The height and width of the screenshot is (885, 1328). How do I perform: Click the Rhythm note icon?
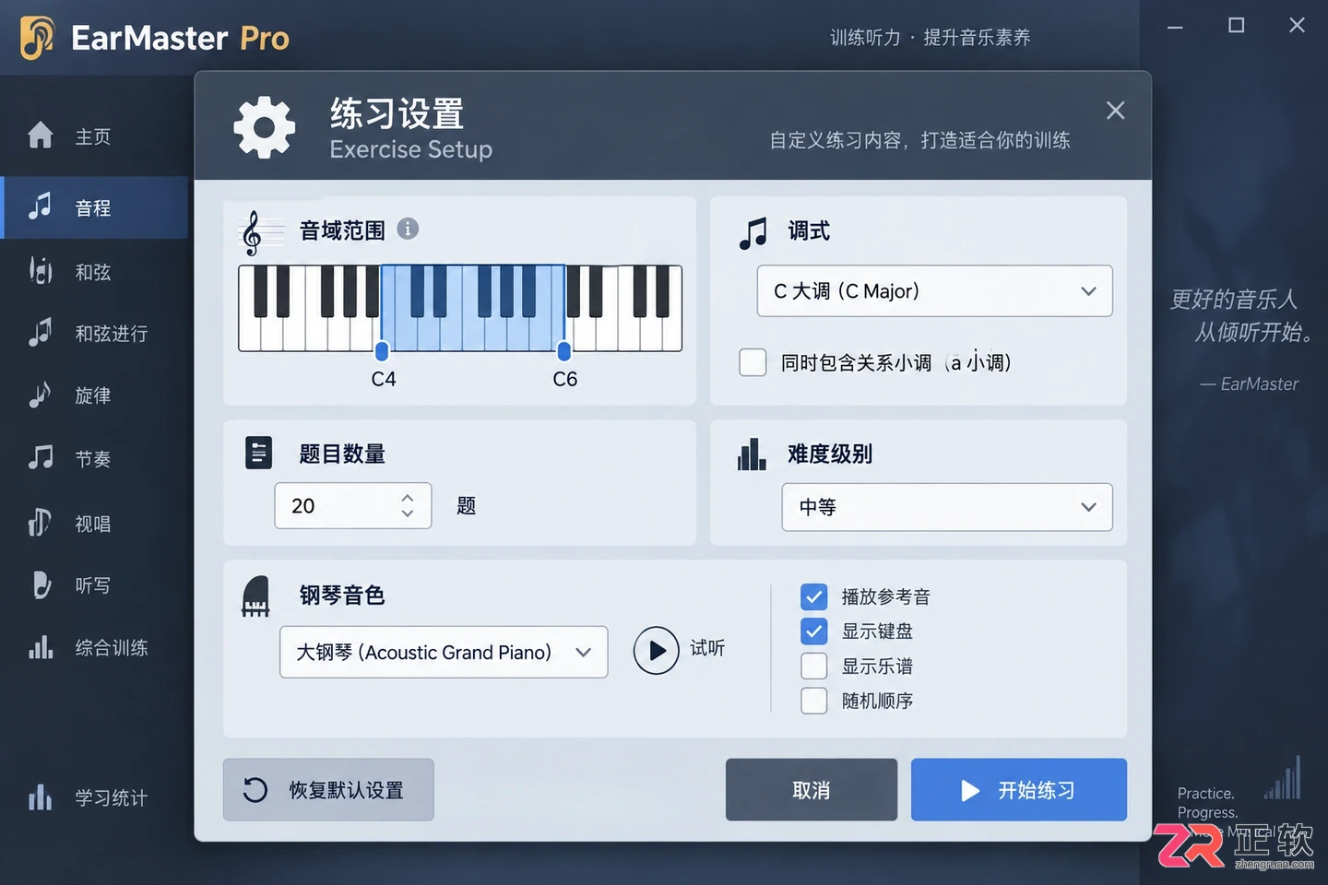[x=41, y=457]
